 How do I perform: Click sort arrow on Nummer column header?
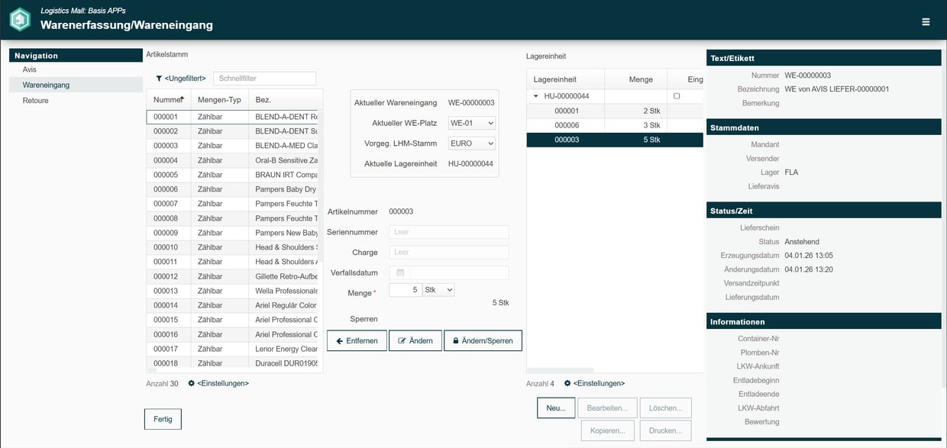[181, 98]
